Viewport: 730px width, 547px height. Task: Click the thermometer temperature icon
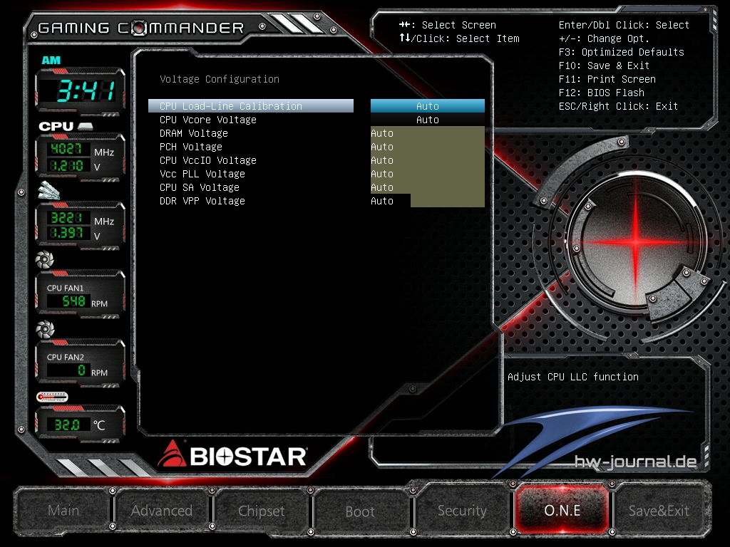(x=52, y=397)
